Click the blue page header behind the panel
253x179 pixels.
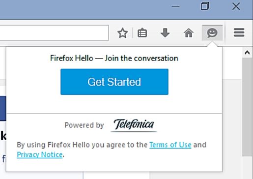(3, 109)
